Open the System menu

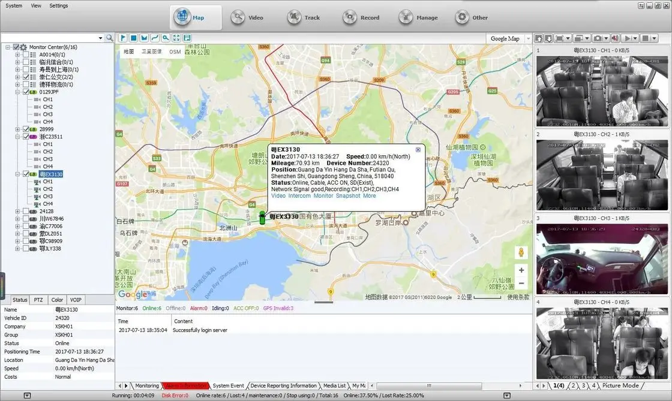click(x=14, y=5)
